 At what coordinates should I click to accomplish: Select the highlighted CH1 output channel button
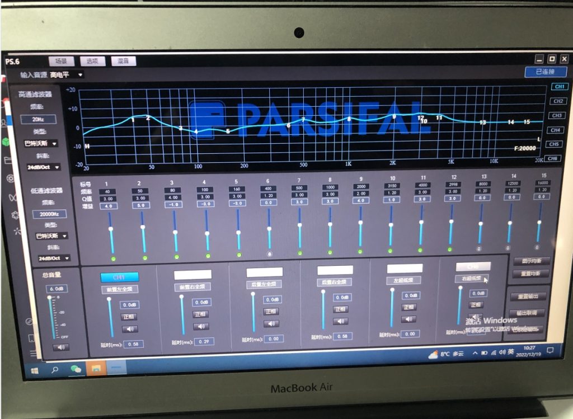120,277
